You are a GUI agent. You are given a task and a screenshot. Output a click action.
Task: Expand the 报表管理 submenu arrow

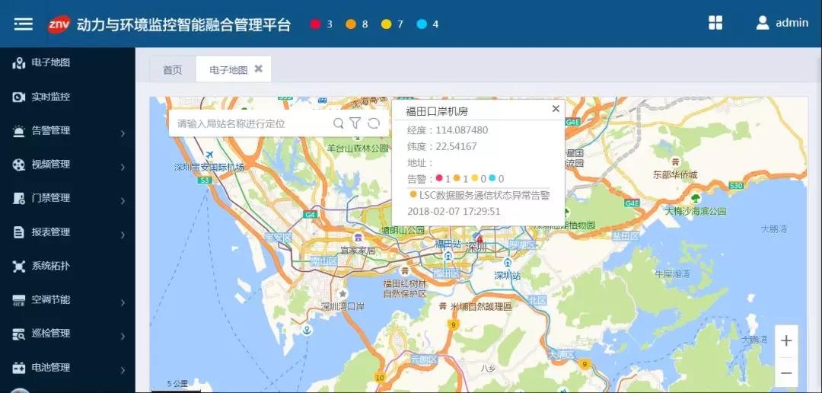[x=123, y=235]
